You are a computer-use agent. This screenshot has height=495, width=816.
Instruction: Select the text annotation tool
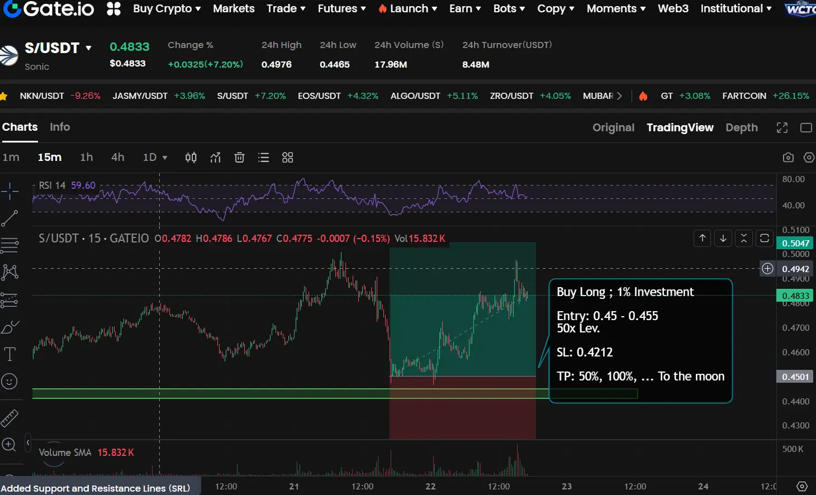(x=10, y=354)
